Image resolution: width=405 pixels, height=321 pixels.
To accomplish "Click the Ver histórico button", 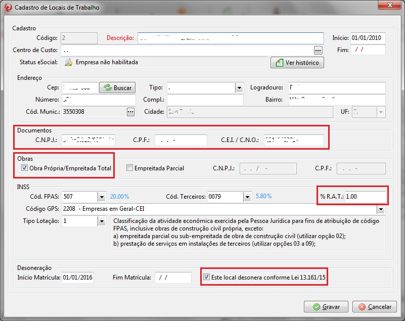I will pos(297,63).
